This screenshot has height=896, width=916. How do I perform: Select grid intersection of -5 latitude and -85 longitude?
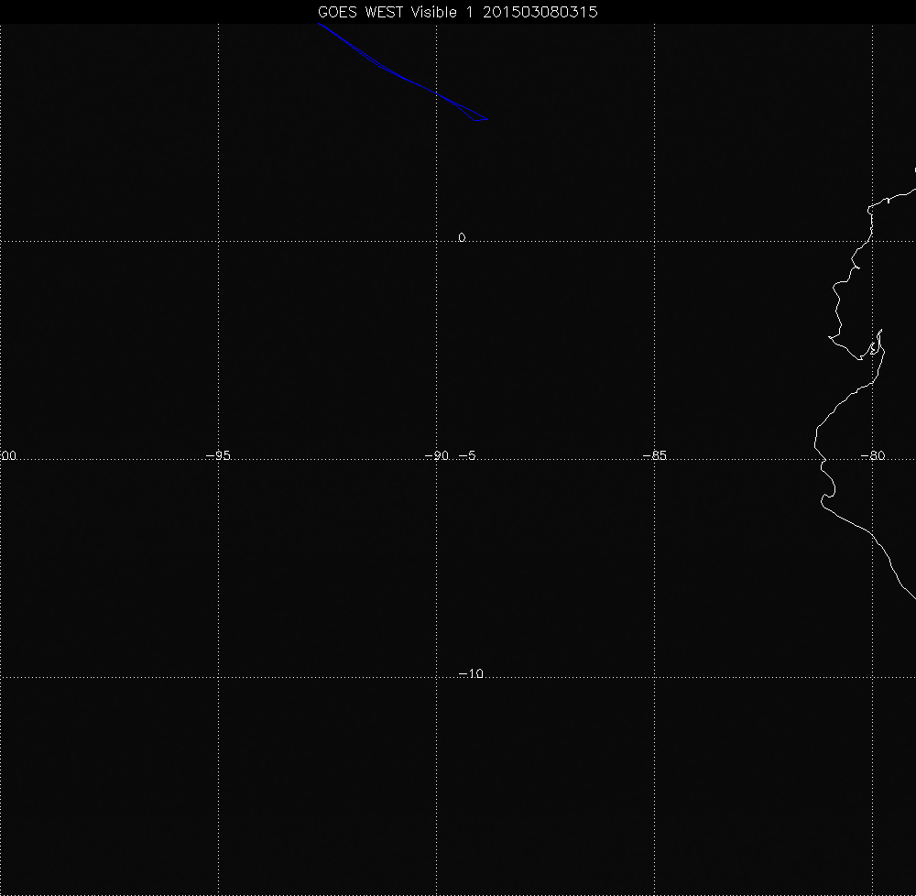655,460
